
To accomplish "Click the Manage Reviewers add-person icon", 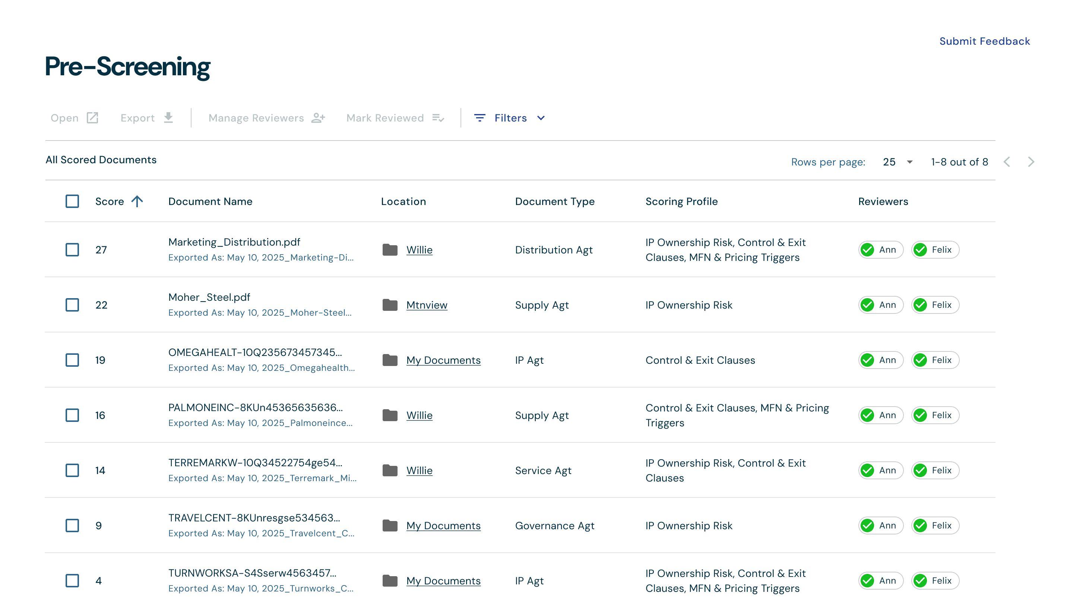I will 318,118.
